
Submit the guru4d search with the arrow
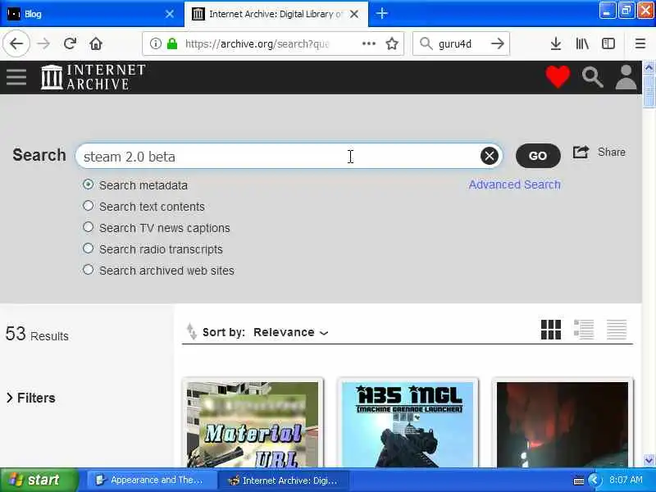pos(498,43)
